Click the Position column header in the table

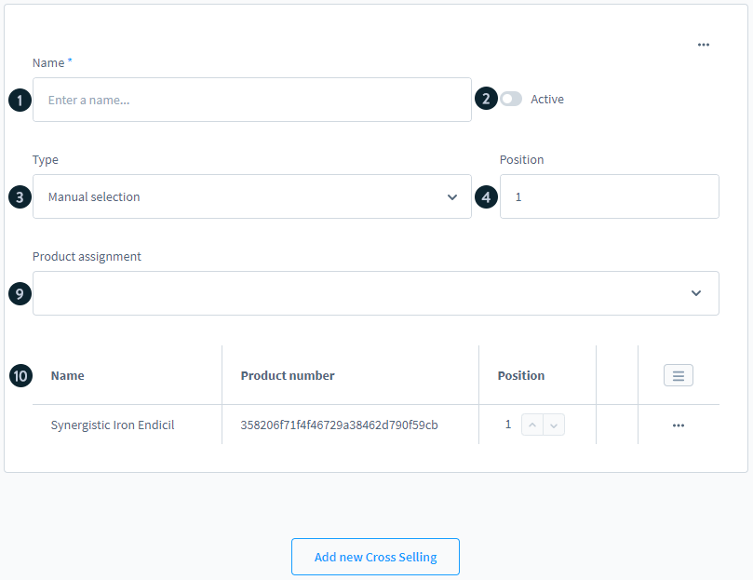coord(521,376)
